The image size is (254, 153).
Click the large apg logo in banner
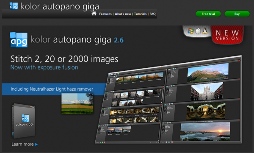coord(19,40)
